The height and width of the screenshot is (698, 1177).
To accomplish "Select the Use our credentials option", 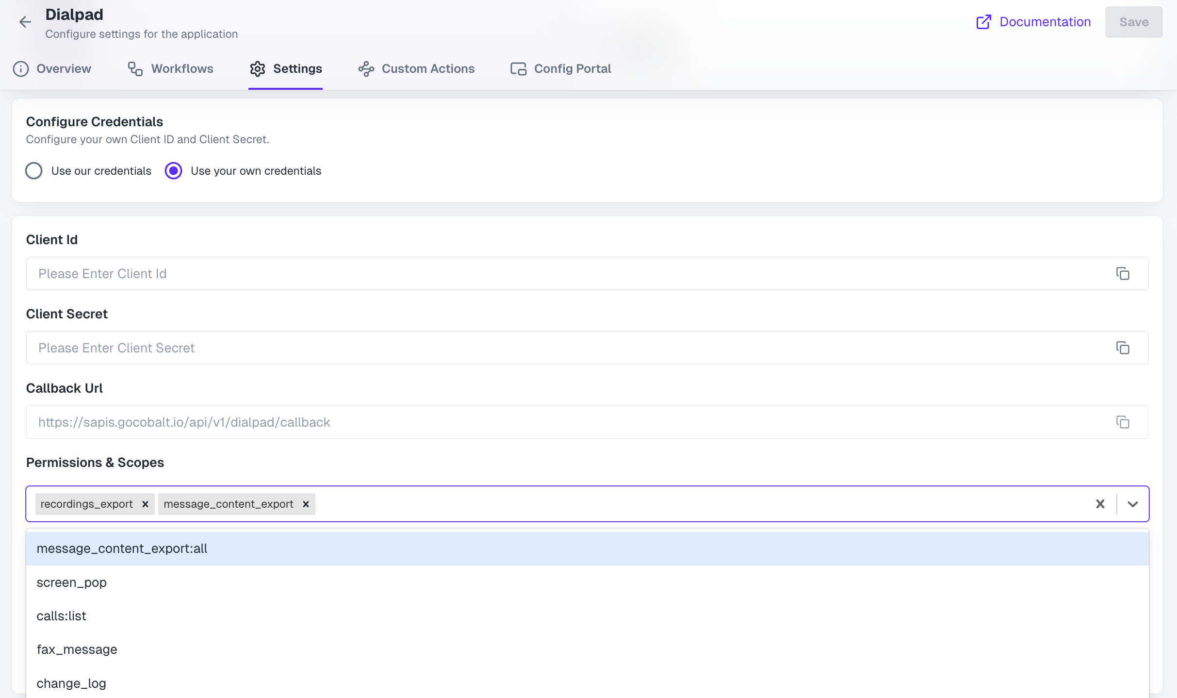I will click(x=33, y=170).
